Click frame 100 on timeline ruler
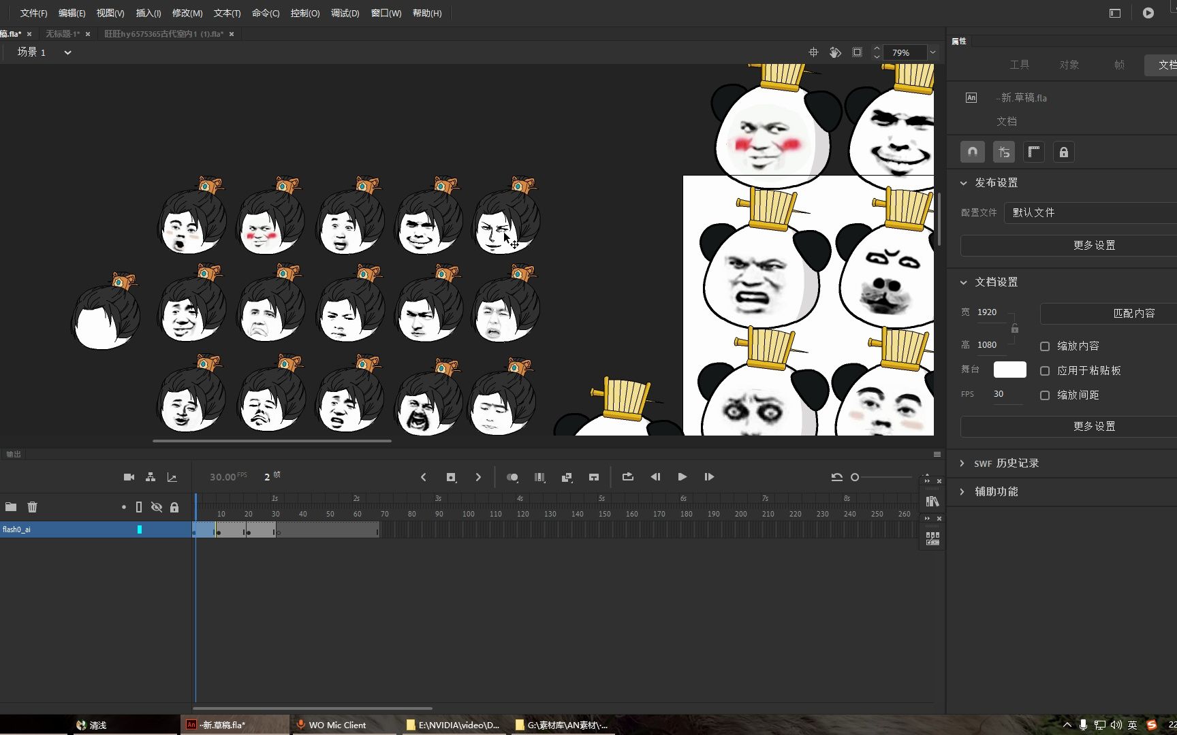Screen dimensions: 1177x735 point(469,514)
